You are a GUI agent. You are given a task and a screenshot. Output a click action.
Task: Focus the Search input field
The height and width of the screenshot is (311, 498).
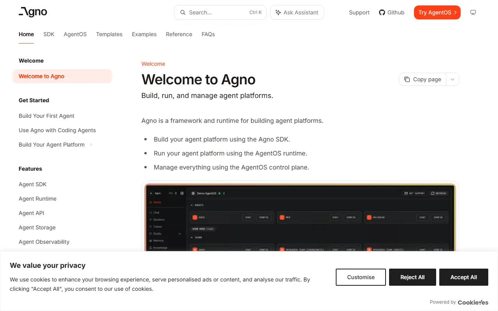tap(220, 12)
